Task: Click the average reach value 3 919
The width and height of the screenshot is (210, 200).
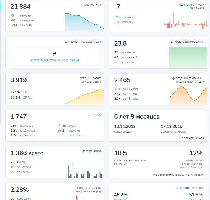Action: pos(19,80)
